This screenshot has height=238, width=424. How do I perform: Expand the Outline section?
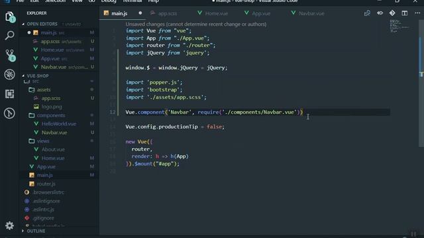click(x=36, y=231)
